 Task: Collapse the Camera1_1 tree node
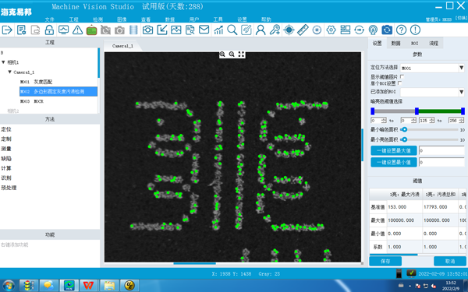9,72
